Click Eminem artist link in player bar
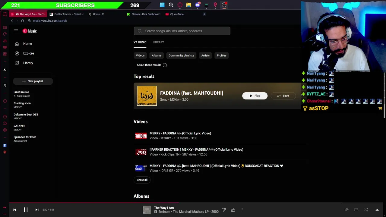The width and height of the screenshot is (386, 217). point(164,212)
